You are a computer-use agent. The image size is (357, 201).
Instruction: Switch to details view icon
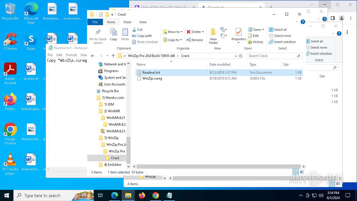point(296,172)
